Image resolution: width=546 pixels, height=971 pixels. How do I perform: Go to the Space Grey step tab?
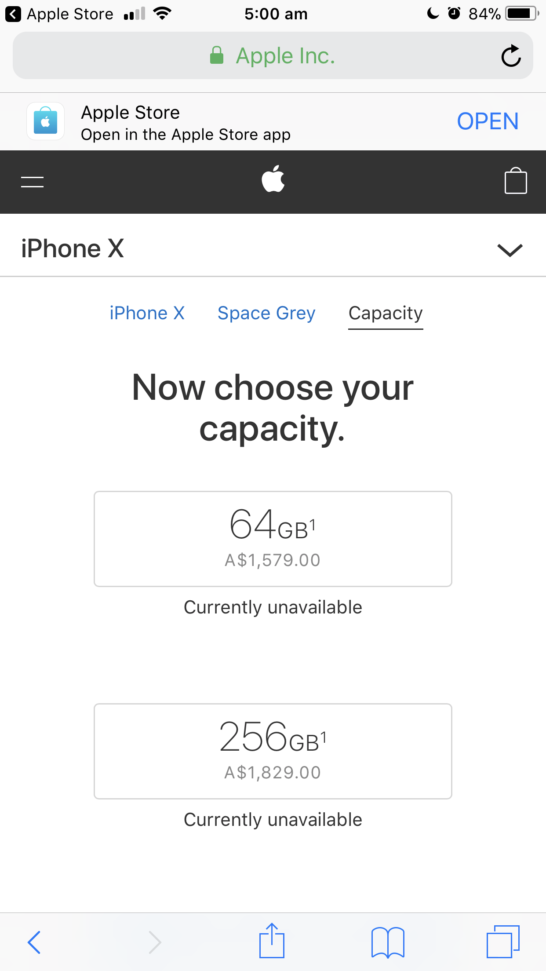coord(266,313)
